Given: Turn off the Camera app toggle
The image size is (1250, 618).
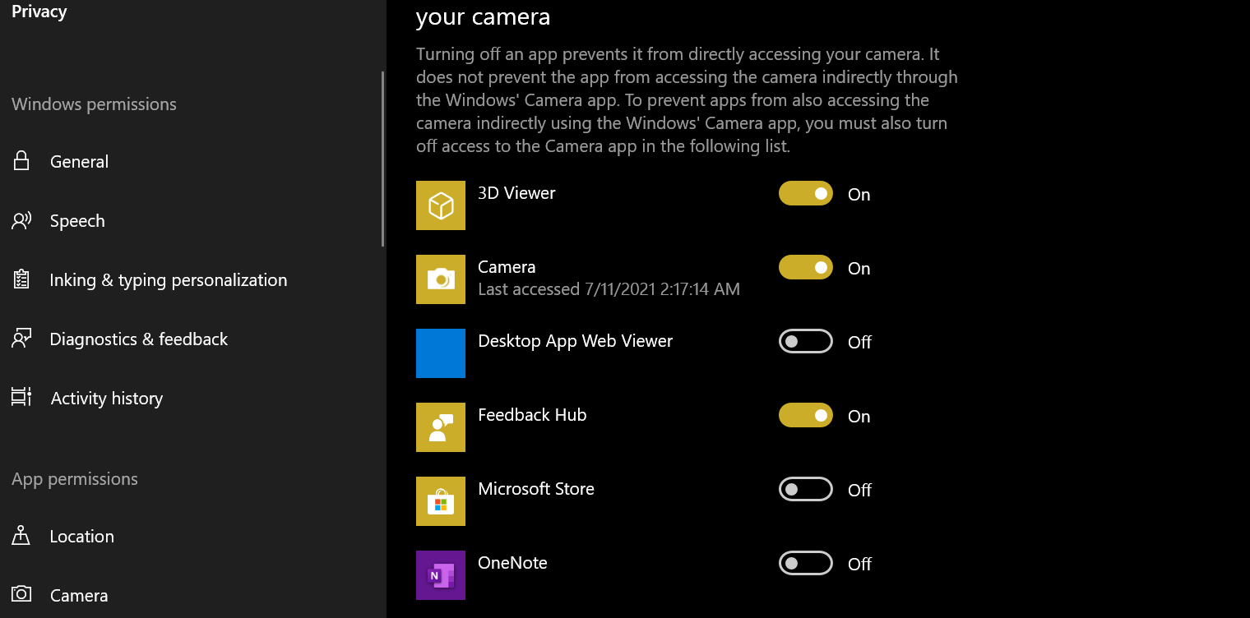Looking at the screenshot, I should [x=806, y=267].
